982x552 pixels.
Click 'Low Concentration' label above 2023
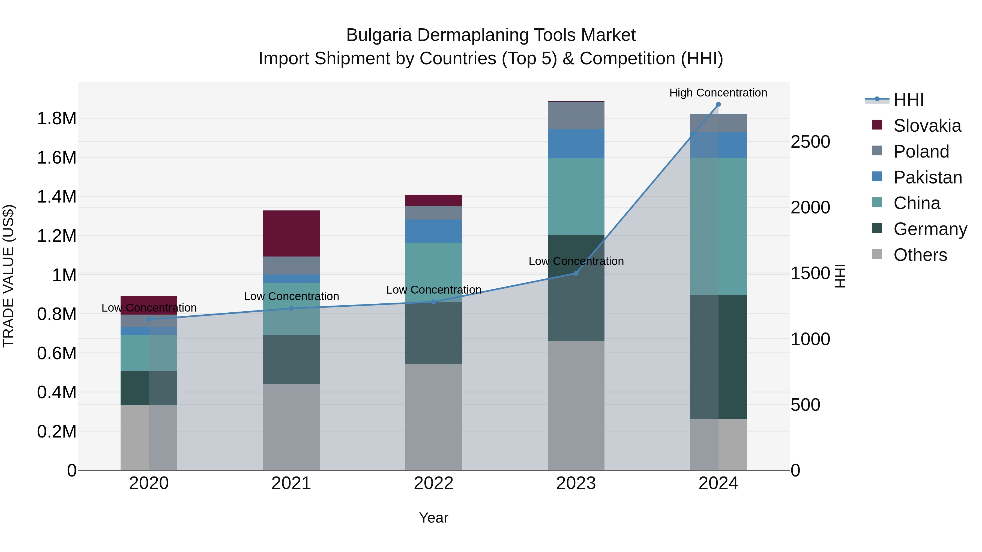(576, 261)
